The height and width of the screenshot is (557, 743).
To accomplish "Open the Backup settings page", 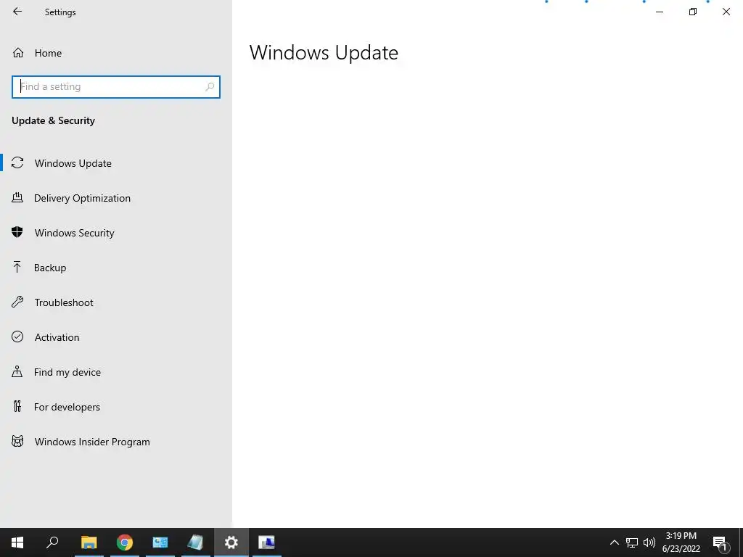I will [x=116, y=268].
